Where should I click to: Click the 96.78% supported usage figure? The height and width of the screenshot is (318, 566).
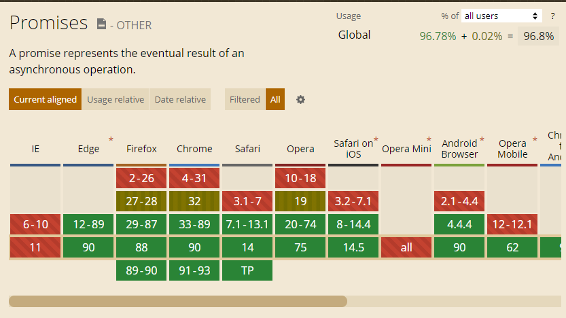(x=438, y=36)
